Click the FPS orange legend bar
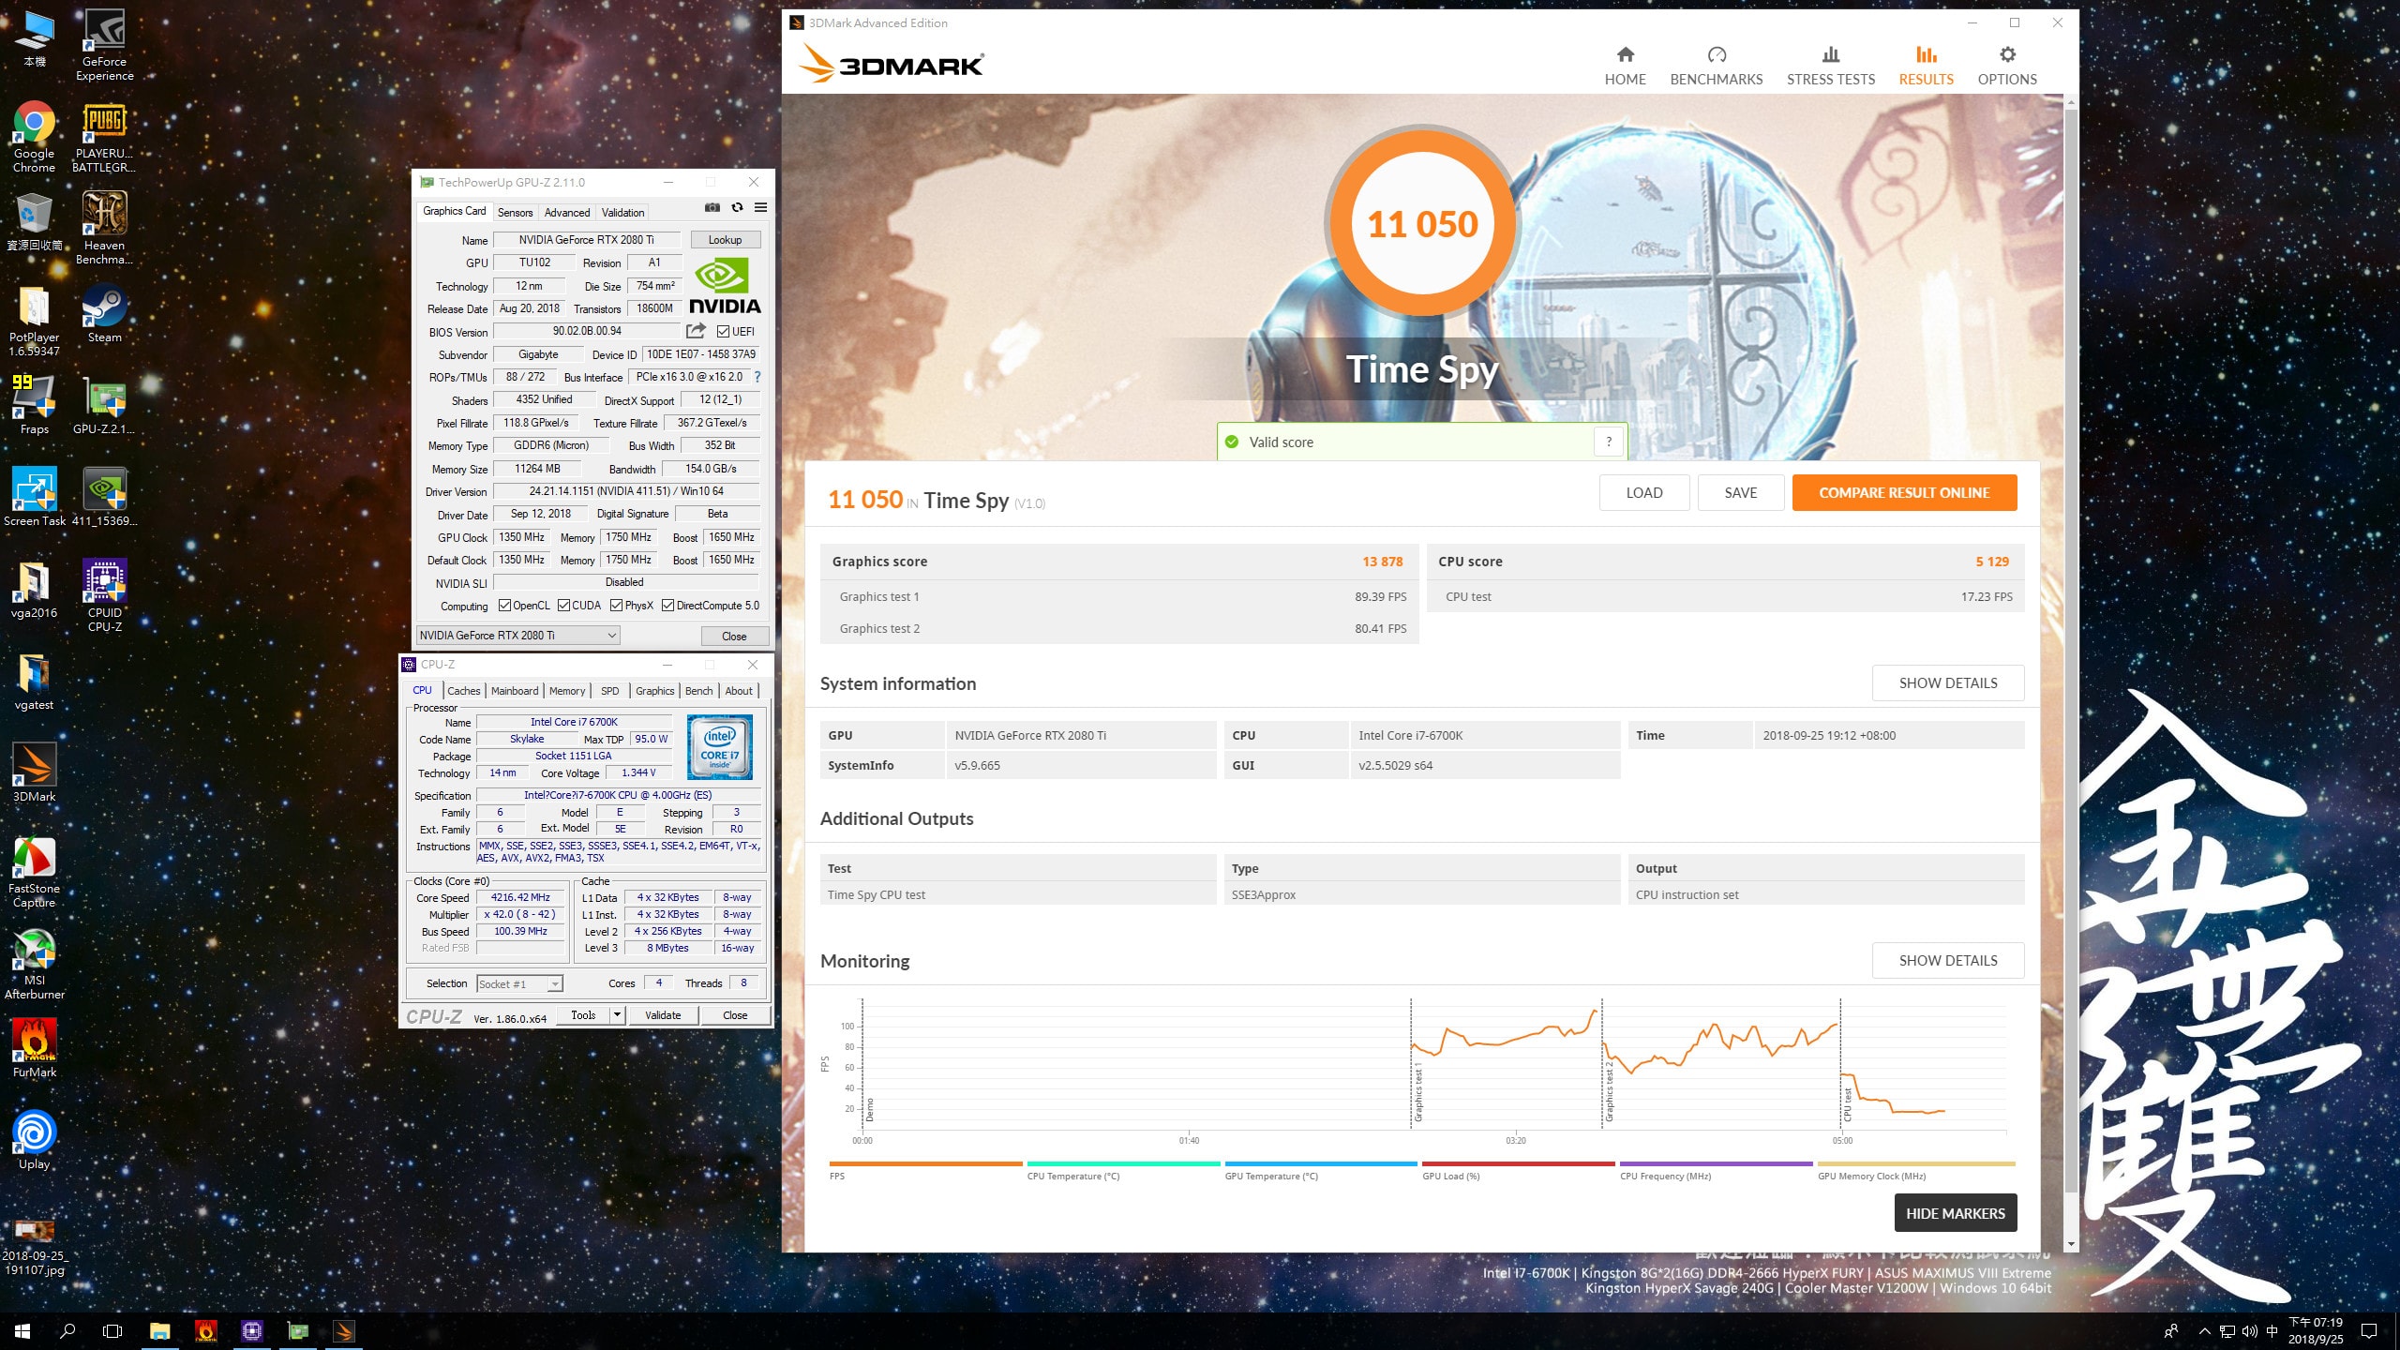This screenshot has width=2400, height=1350. 925,1163
